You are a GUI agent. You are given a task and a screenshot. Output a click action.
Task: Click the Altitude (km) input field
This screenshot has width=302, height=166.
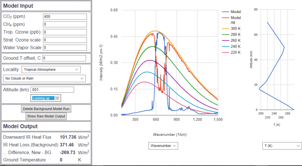pos(52,90)
